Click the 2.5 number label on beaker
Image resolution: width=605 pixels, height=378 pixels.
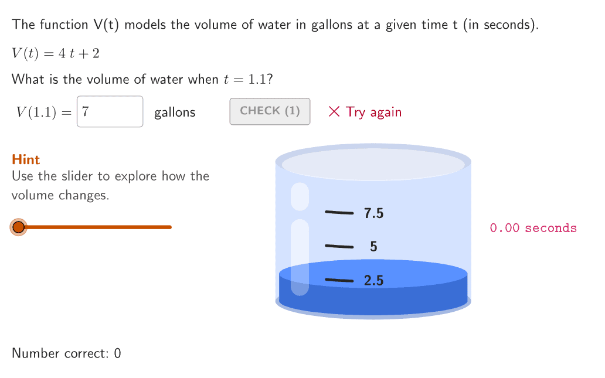[x=373, y=281]
